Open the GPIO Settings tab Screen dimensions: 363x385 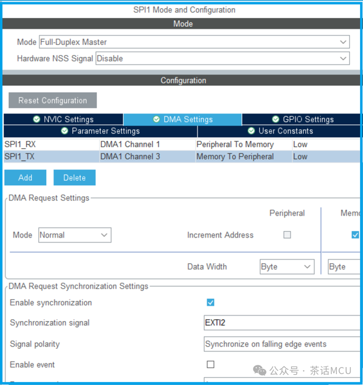(x=302, y=120)
